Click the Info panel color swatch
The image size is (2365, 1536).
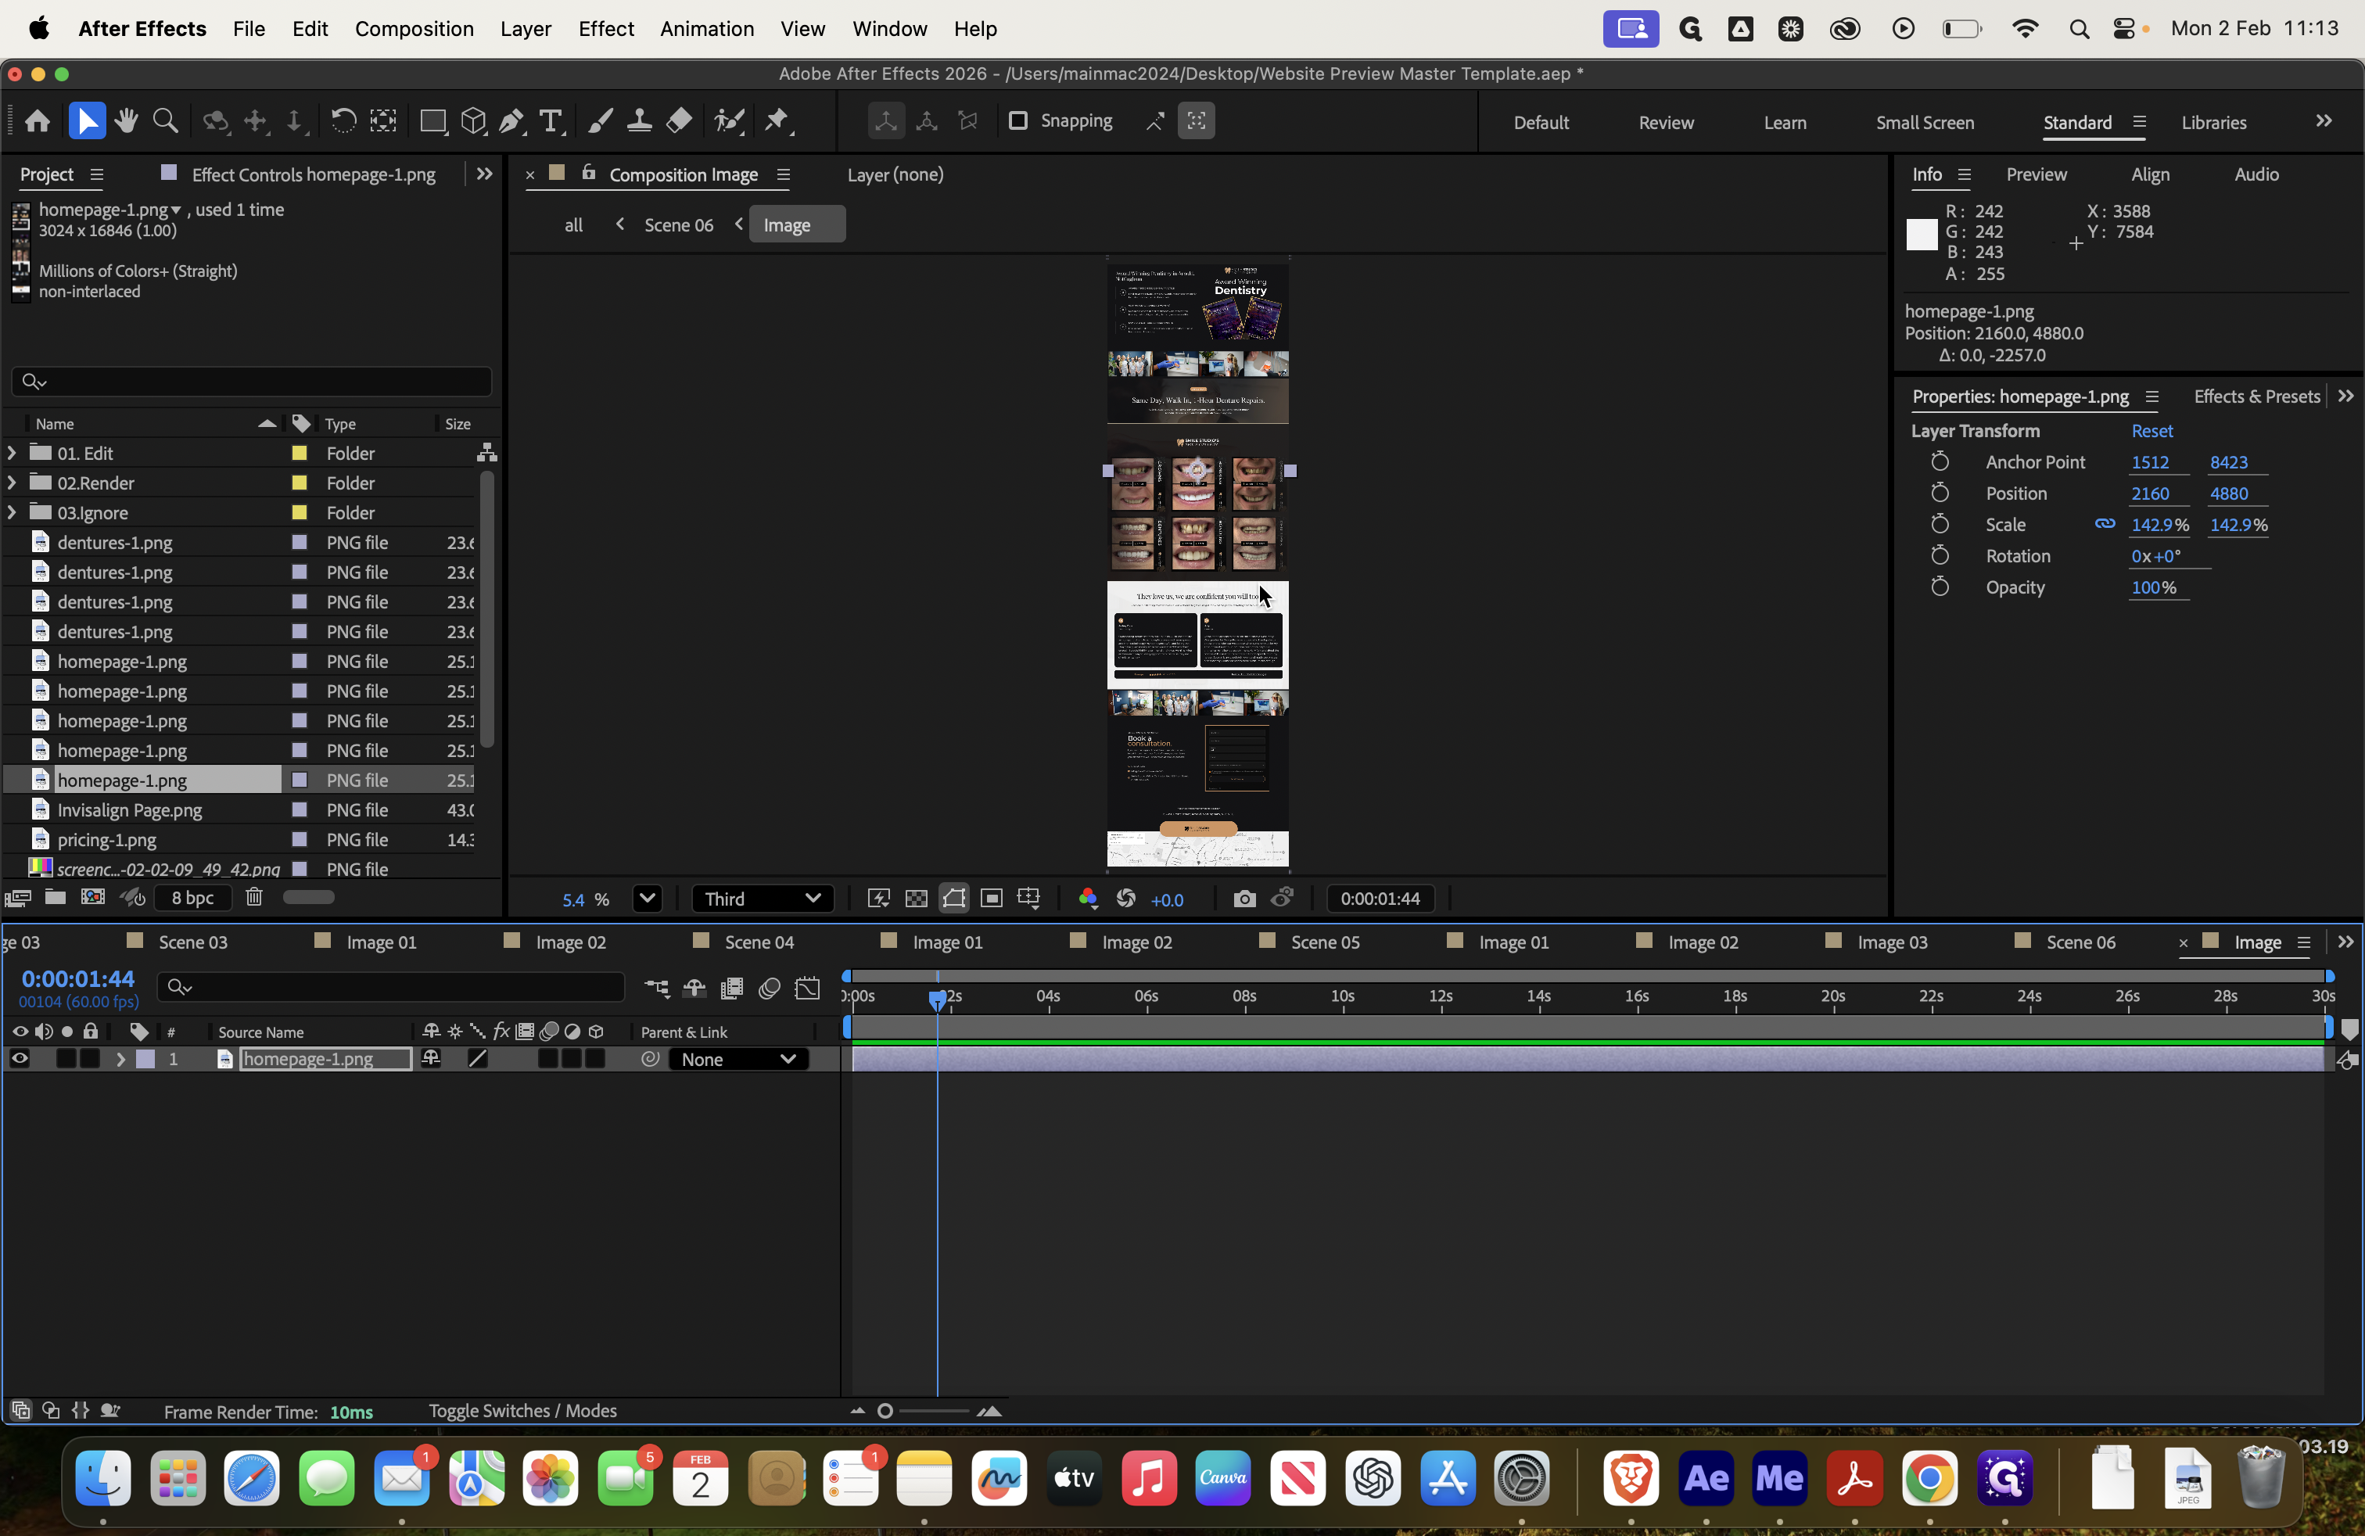1921,235
